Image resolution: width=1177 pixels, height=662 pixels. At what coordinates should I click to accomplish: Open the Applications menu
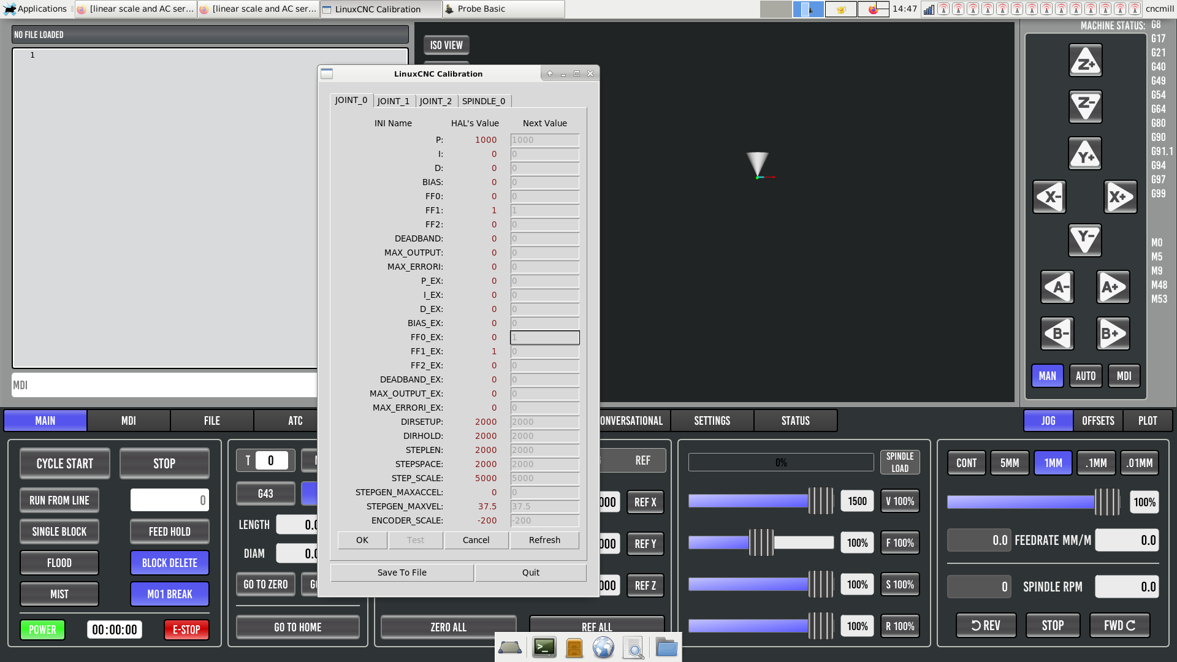[36, 9]
